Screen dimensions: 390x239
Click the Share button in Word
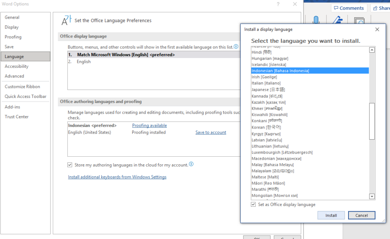(x=380, y=8)
